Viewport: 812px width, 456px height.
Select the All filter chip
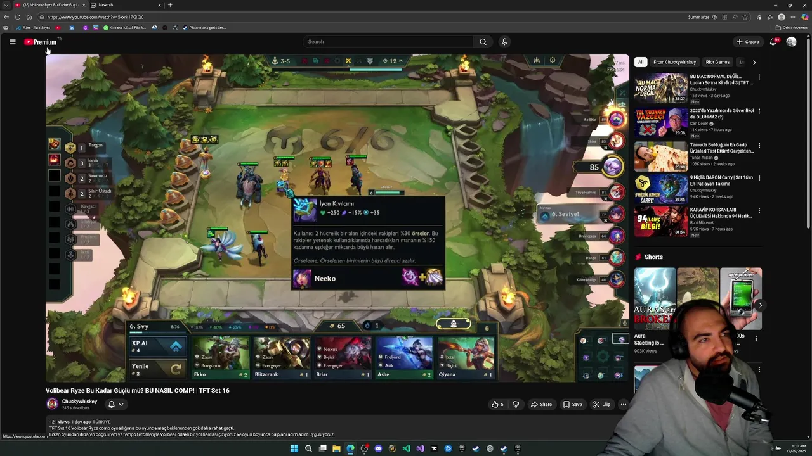tap(641, 62)
